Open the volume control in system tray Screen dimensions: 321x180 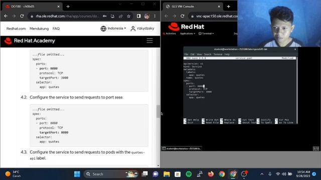point(284,174)
